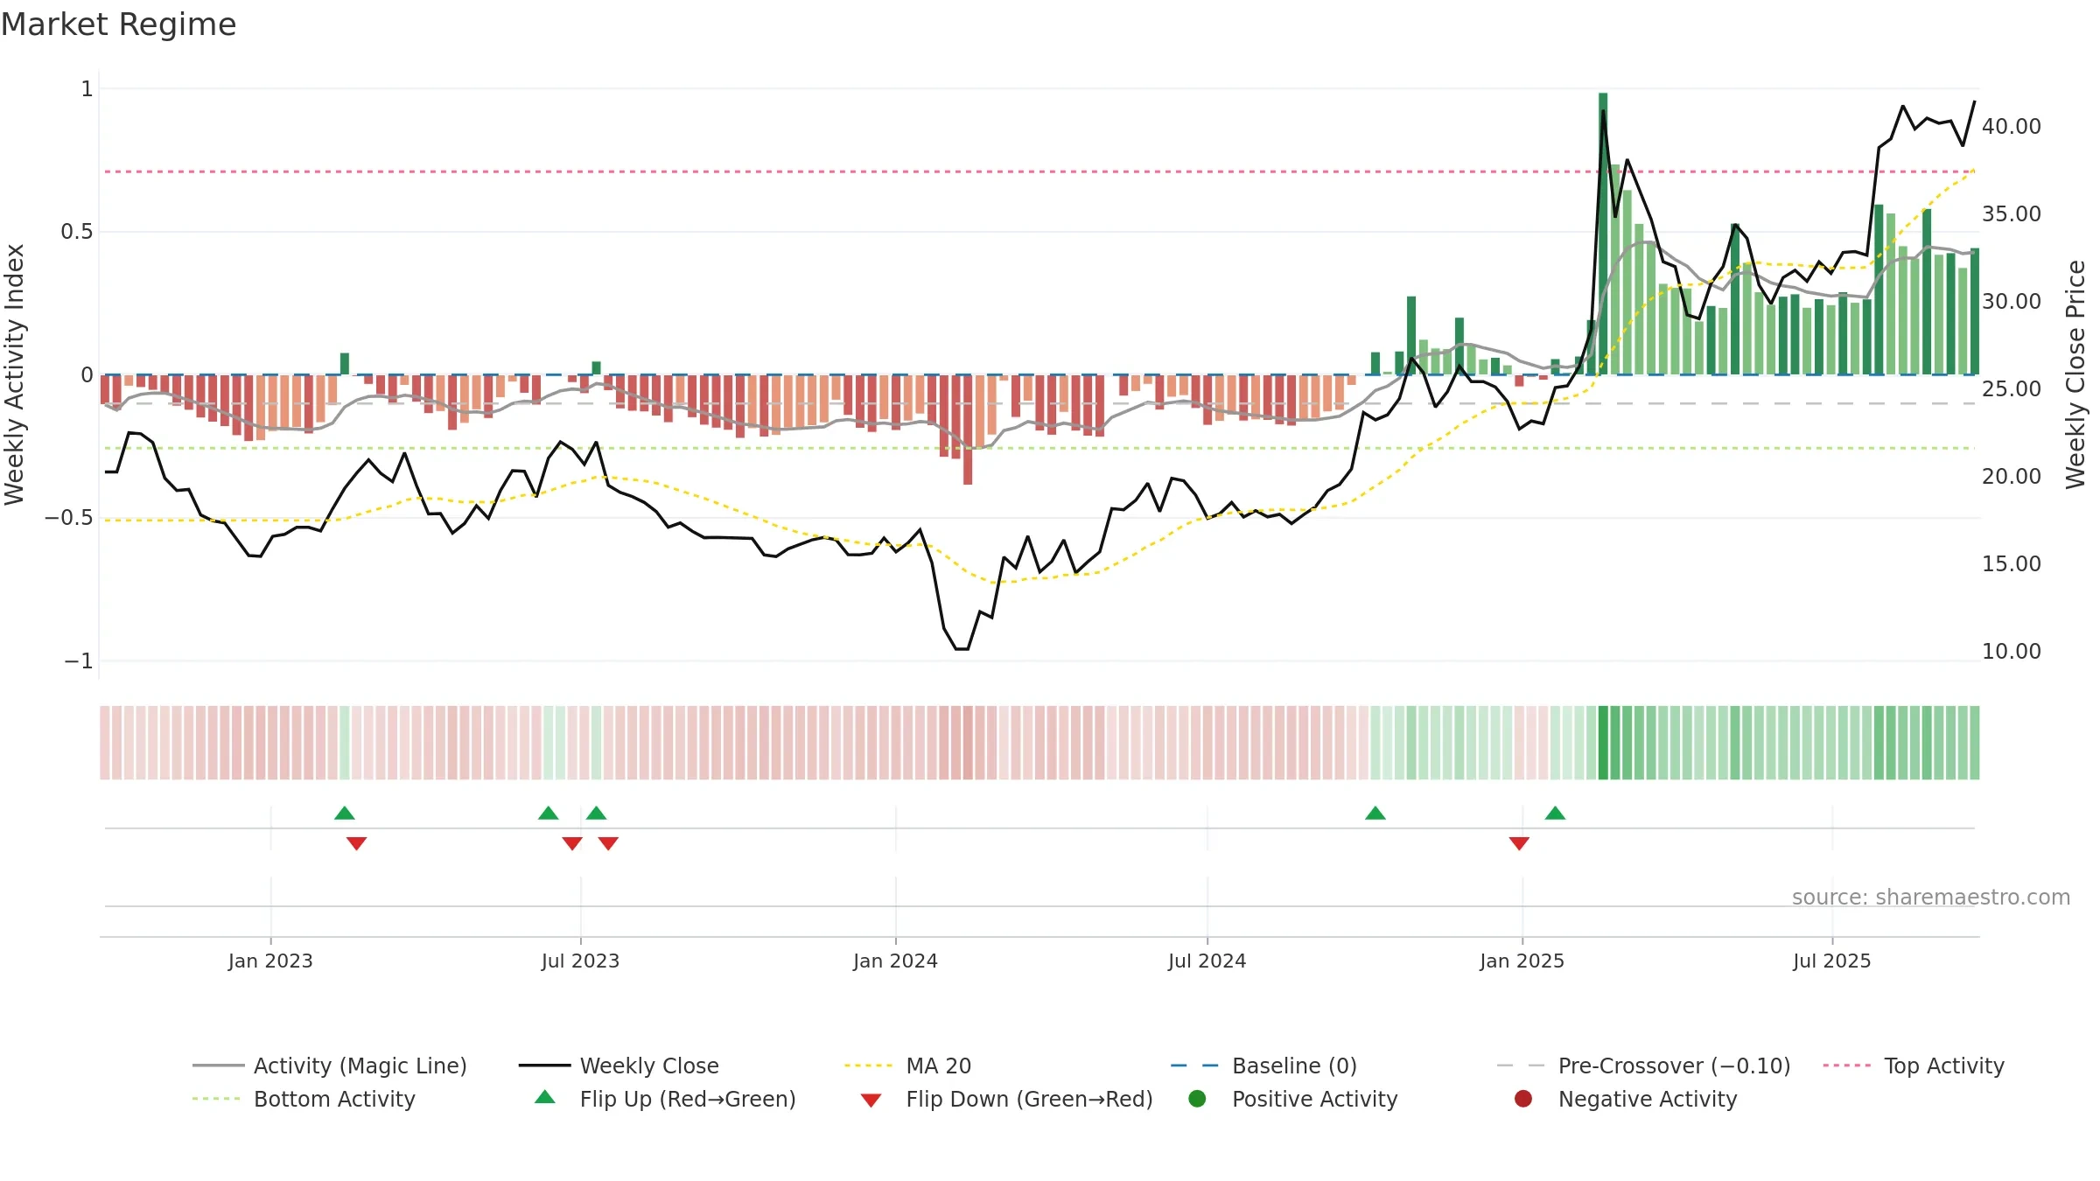Select the first flip-up triangle after Jan 2023
Image resolution: width=2100 pixels, height=1181 pixels.
(x=345, y=813)
